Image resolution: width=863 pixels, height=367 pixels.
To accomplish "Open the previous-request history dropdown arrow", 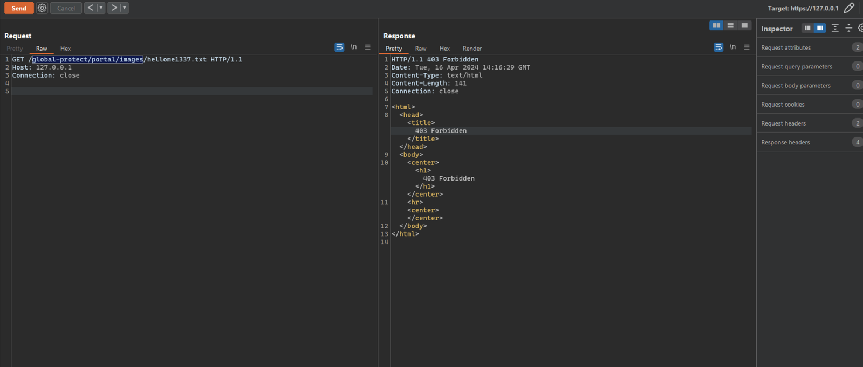I will pyautogui.click(x=101, y=8).
